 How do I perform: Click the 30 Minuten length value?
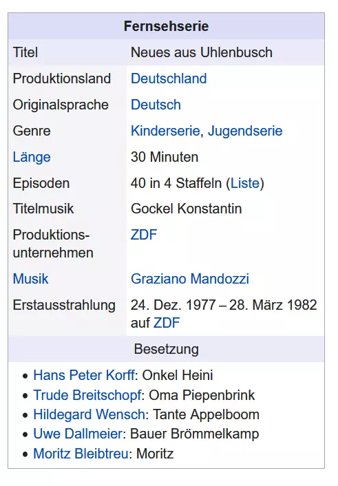pyautogui.click(x=165, y=157)
